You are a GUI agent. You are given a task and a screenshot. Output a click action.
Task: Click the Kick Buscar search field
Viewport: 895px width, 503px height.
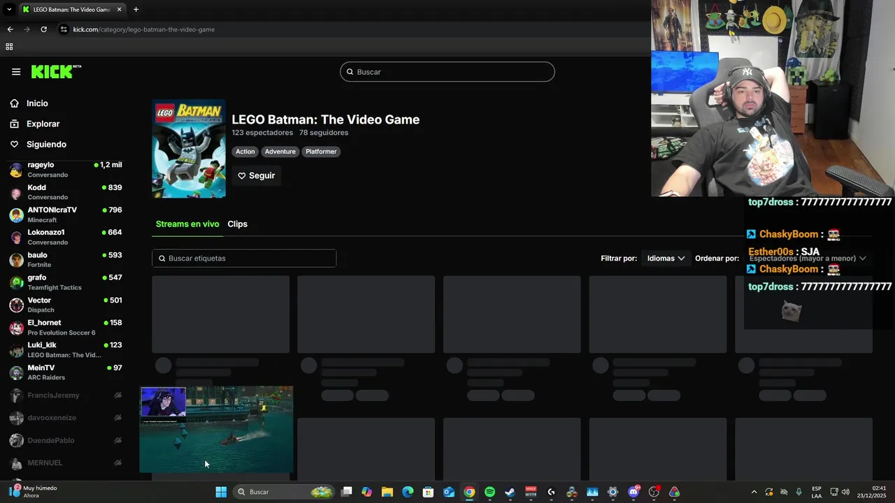coord(447,72)
